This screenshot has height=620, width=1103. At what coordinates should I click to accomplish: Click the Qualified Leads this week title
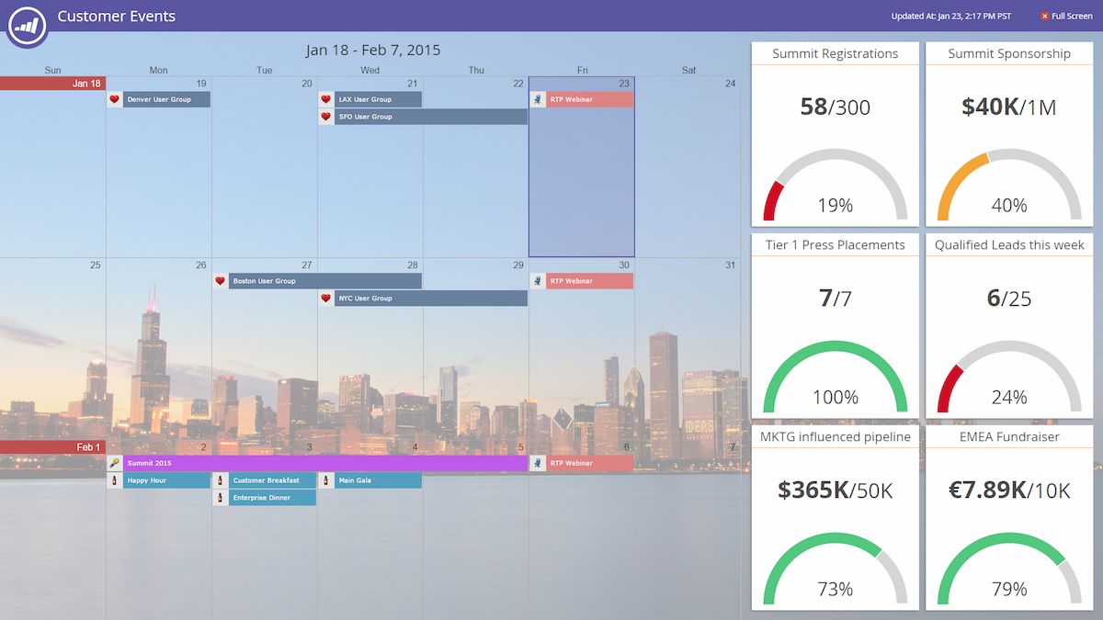[1009, 245]
